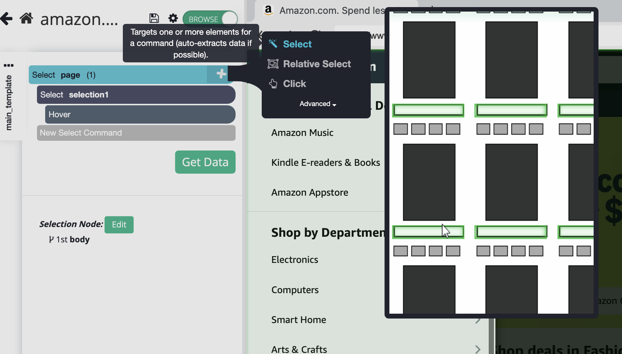
Task: Click Edit next to Selection Node
Action: tap(119, 224)
